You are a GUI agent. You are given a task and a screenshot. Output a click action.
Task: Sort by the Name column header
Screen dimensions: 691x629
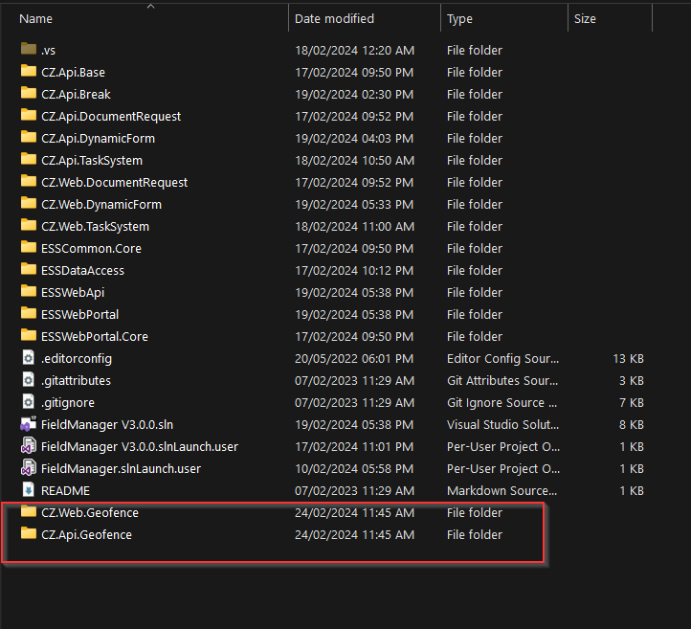coord(35,18)
